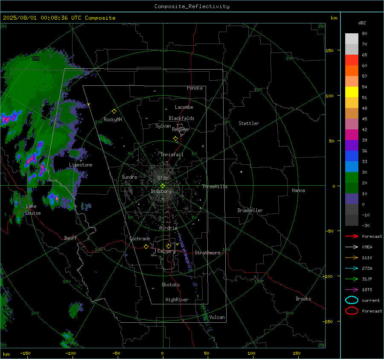The image size is (384, 359).
Task: Select the Olds label
Action: [x=163, y=178]
